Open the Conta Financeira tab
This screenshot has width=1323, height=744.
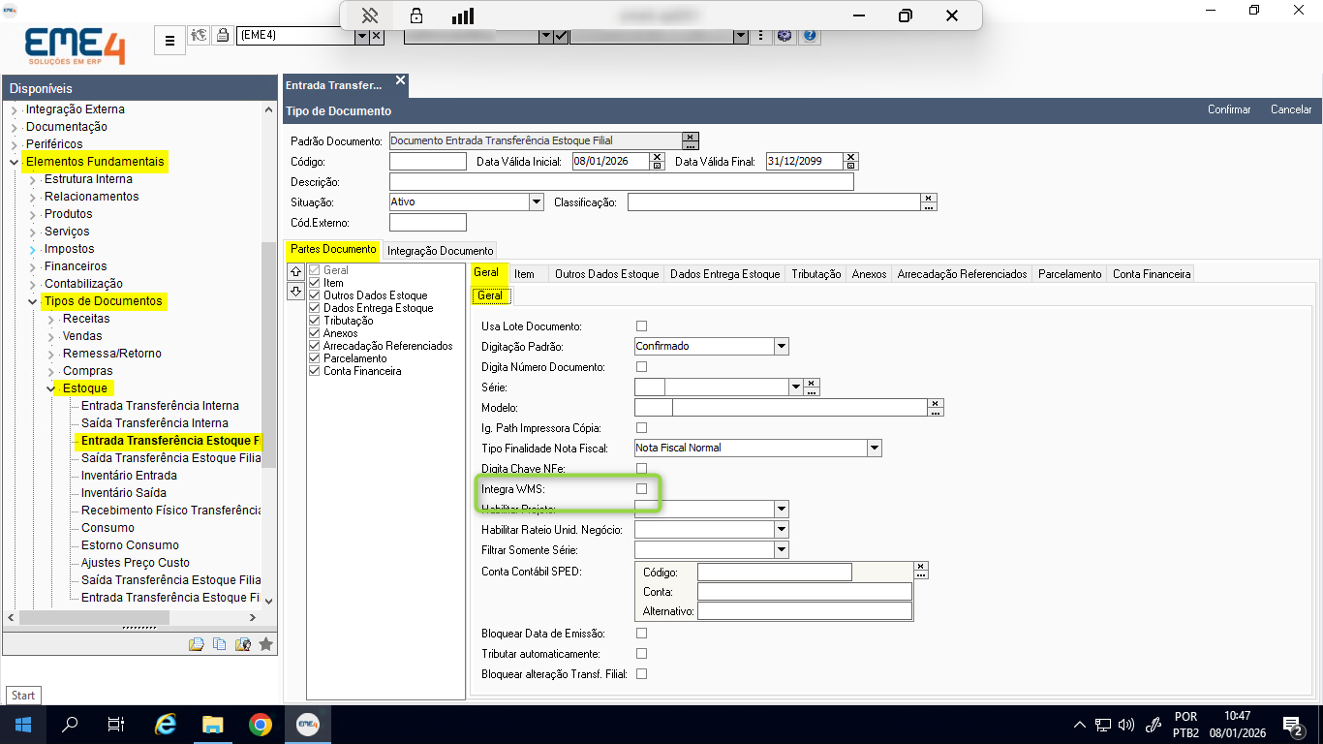pos(1152,274)
